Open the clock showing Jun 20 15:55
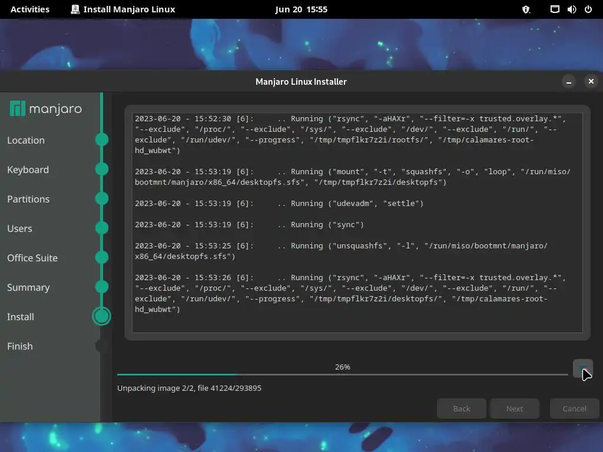 [x=301, y=9]
